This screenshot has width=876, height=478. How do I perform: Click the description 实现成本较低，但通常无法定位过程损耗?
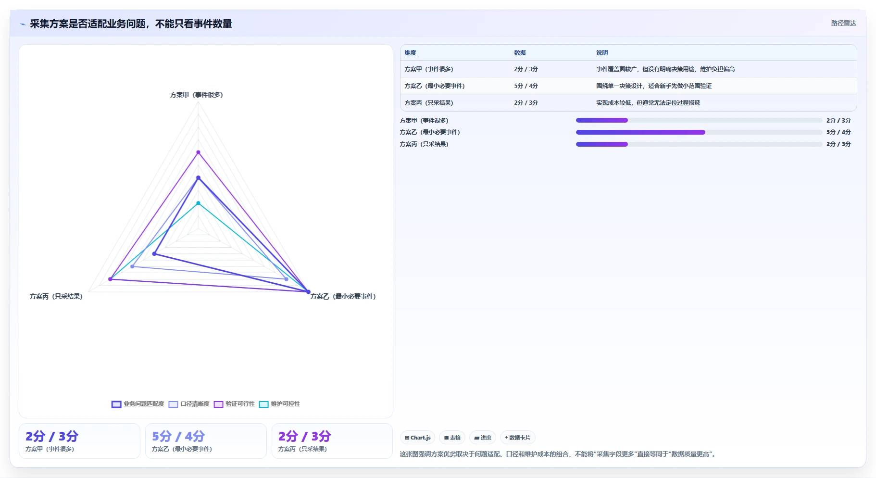648,103
